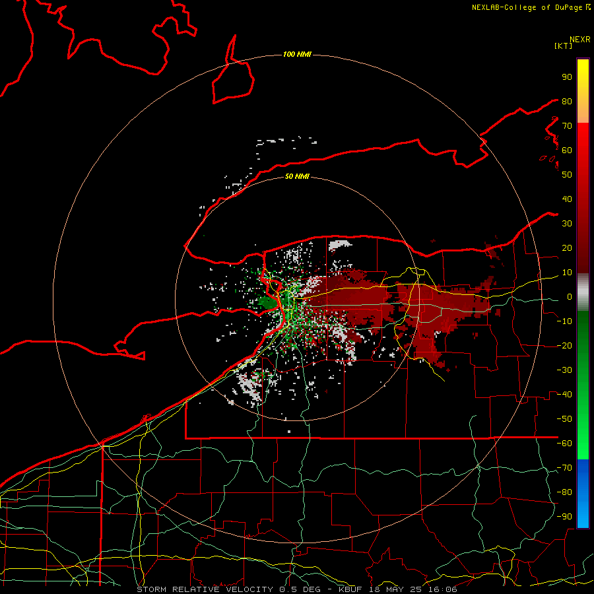Click the -40 value on the velocity scale
594x594 pixels.
click(564, 395)
